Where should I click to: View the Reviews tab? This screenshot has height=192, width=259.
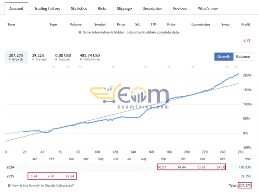click(x=180, y=9)
